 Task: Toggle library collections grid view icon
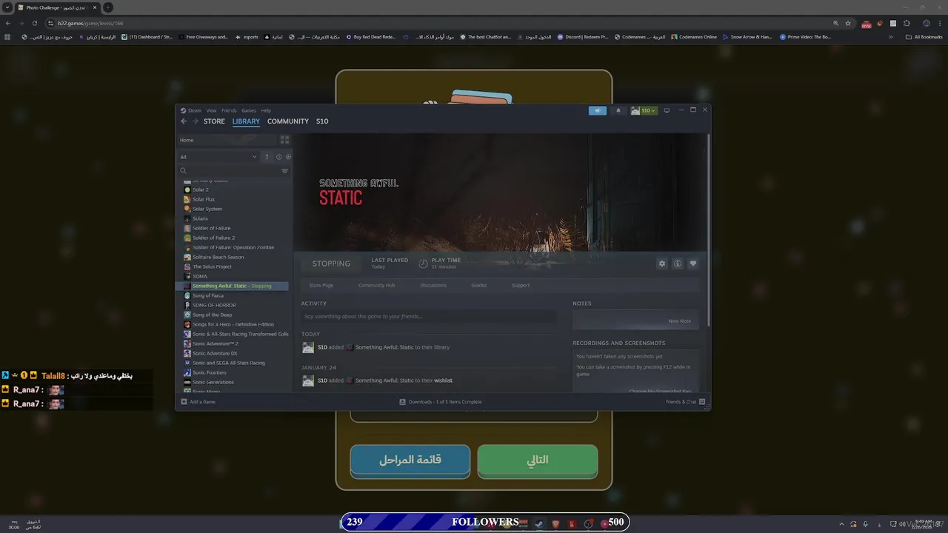point(284,140)
